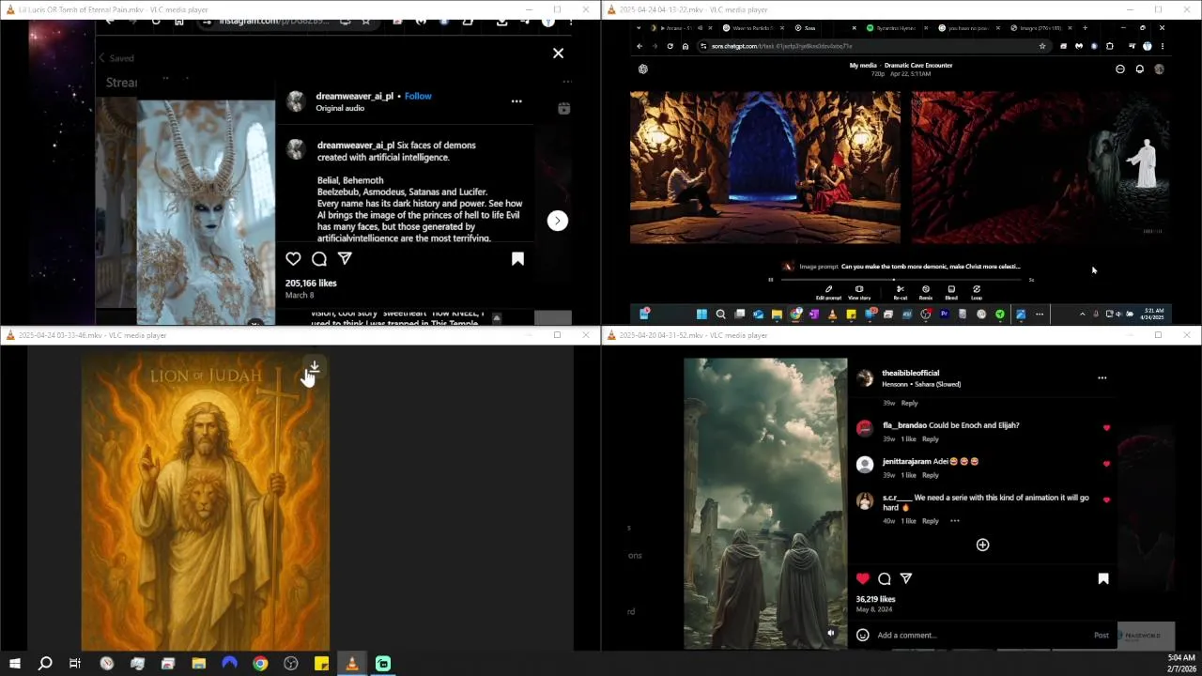Select the Blend tool in Sora
The height and width of the screenshot is (676, 1202).
click(951, 292)
